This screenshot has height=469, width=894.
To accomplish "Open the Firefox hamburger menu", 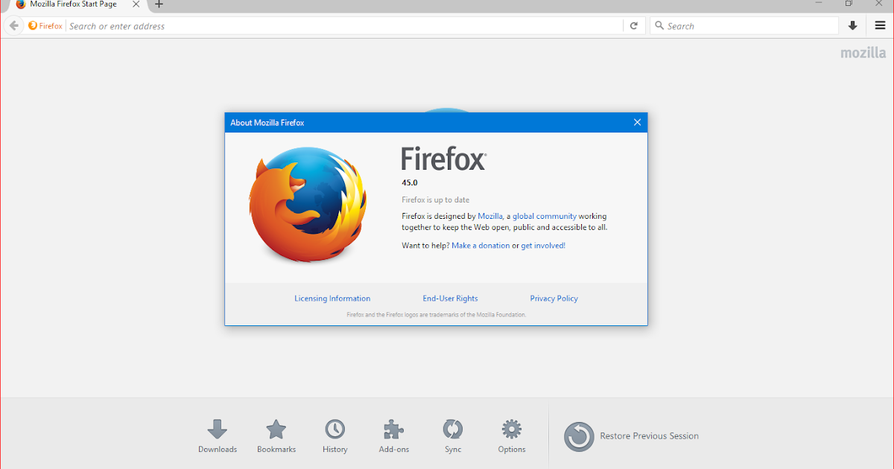I will coord(880,25).
